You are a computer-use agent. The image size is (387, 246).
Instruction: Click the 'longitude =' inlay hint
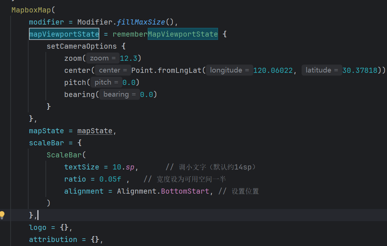[229, 70]
